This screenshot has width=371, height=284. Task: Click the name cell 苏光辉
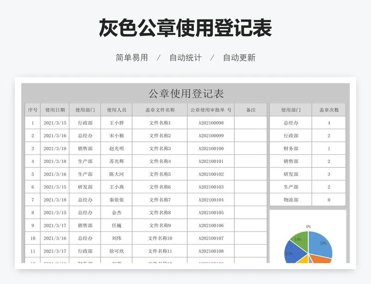[116, 161]
